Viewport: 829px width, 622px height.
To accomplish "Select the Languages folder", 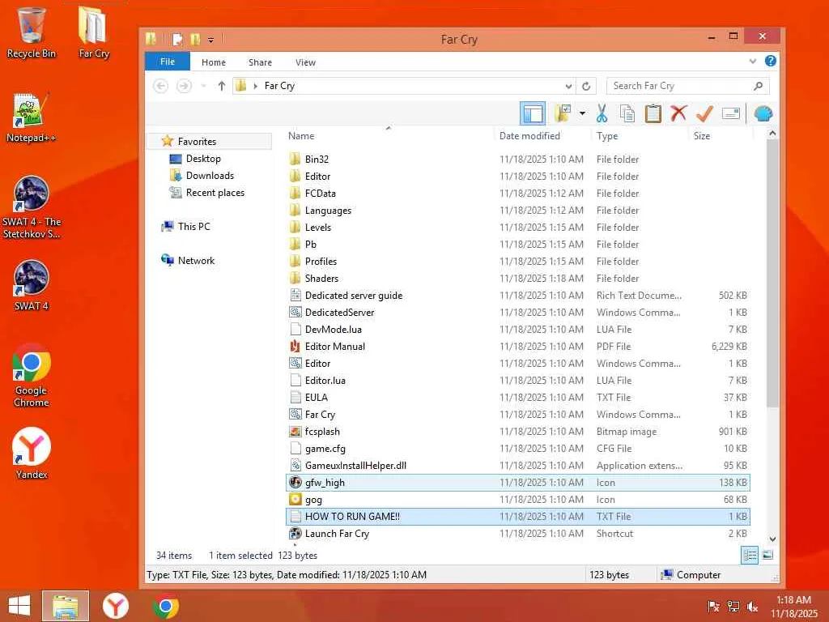I will [517, 210].
